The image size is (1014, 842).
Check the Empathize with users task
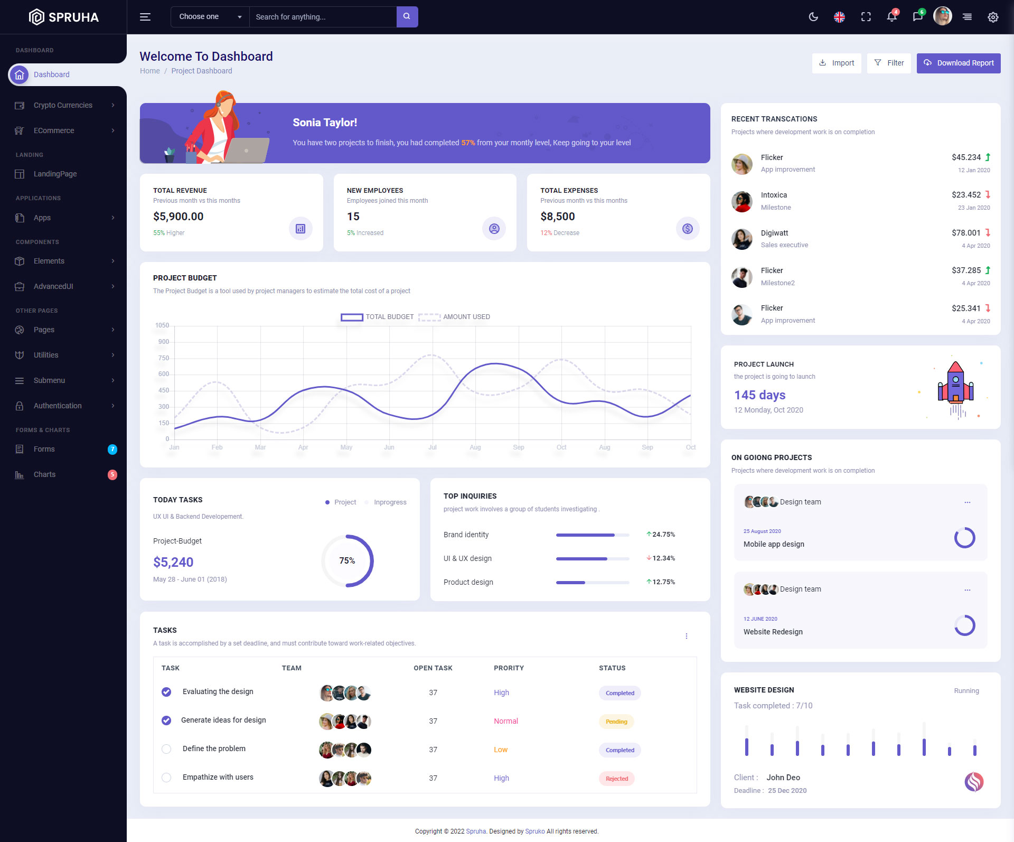(166, 778)
